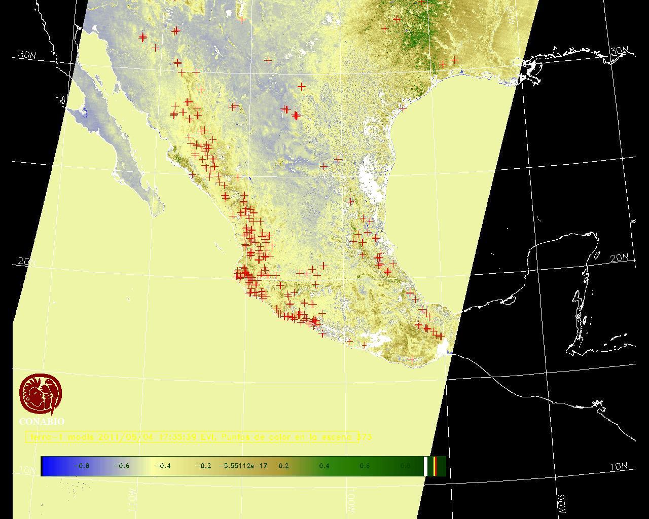Click the red stripe at color bar end
The width and height of the screenshot is (649, 519).
435,466
